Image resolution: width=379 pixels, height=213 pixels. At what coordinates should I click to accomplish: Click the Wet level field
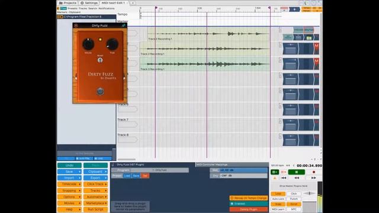click(239, 170)
